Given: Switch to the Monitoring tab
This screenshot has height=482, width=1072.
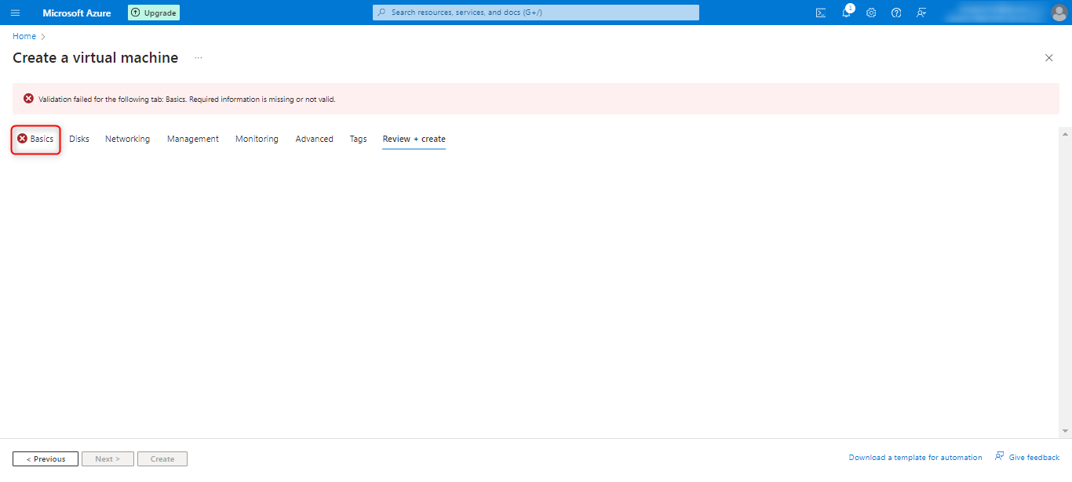Looking at the screenshot, I should [257, 139].
